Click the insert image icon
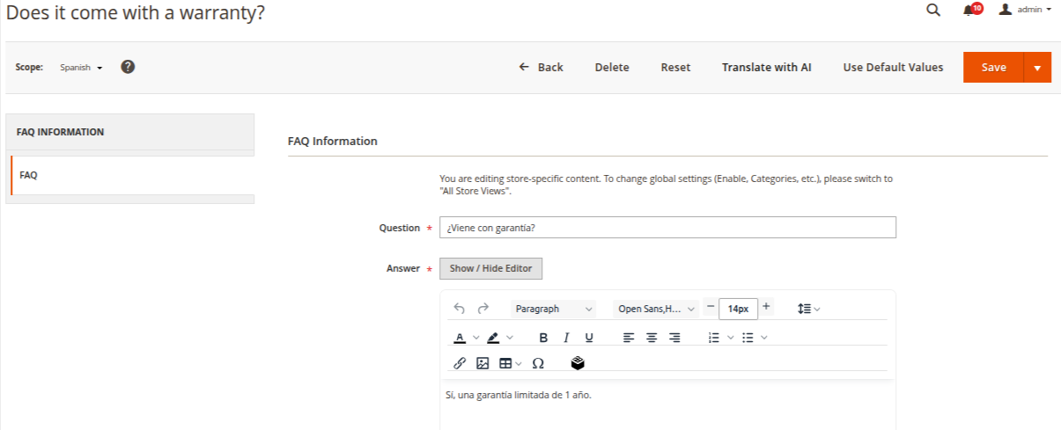The image size is (1061, 430). tap(482, 363)
